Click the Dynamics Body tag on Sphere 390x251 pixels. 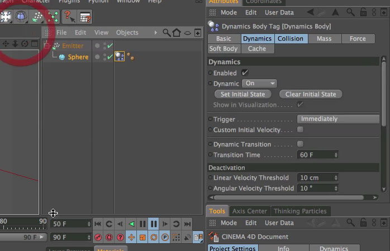pos(120,57)
